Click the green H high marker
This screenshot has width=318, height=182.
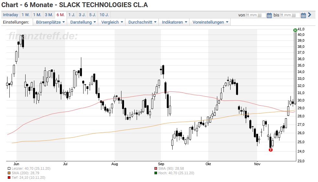click(x=295, y=30)
